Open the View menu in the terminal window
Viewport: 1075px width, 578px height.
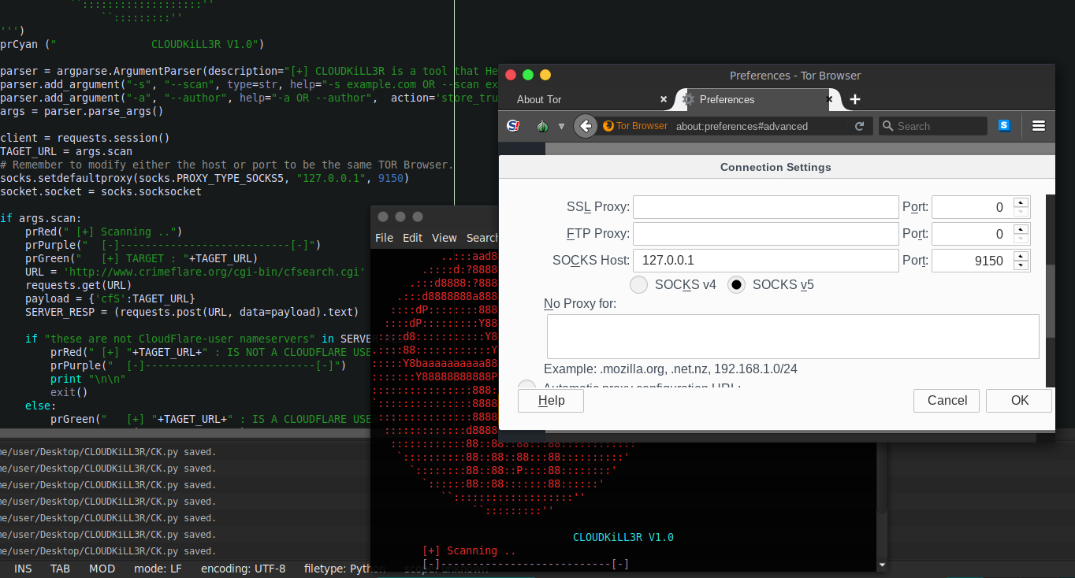click(445, 238)
